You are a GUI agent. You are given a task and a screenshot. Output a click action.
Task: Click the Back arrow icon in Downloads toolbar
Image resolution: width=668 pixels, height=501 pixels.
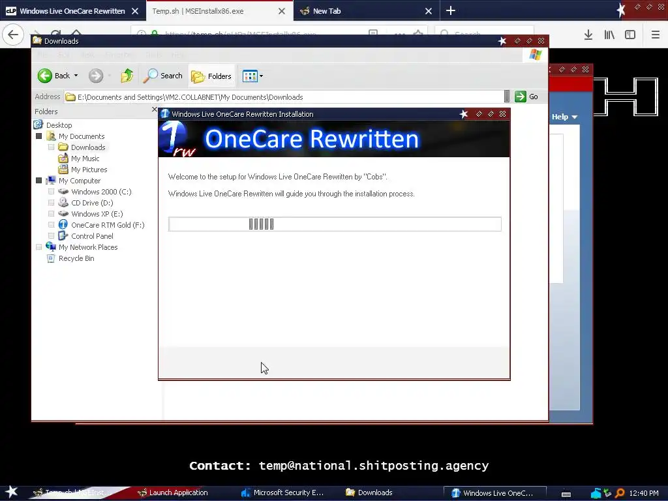(45, 76)
